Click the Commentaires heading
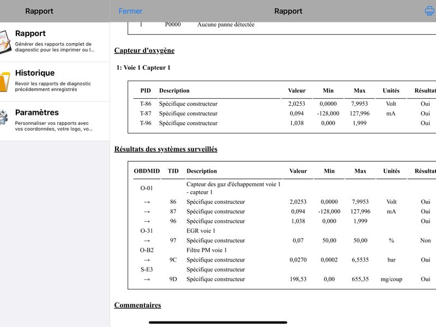The width and height of the screenshot is (436, 327). [138, 305]
